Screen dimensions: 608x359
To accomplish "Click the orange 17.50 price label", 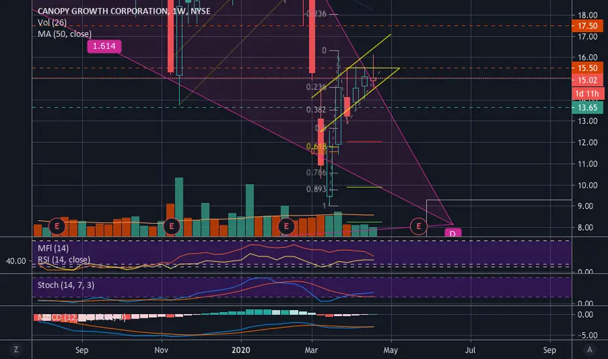I will tap(587, 26).
